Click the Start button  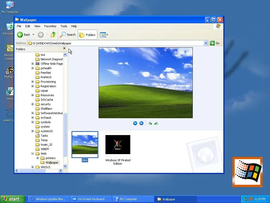(12, 199)
